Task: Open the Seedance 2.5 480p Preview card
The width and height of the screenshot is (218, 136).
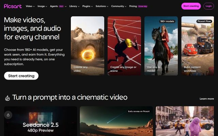Action: point(41,121)
